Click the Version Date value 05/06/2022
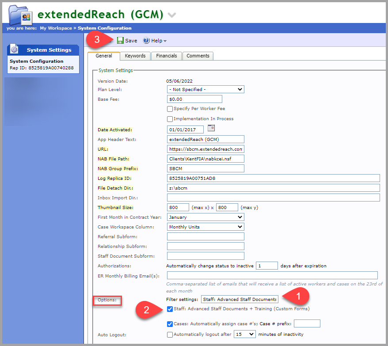Image resolution: width=388 pixels, height=346 pixels. (x=179, y=81)
